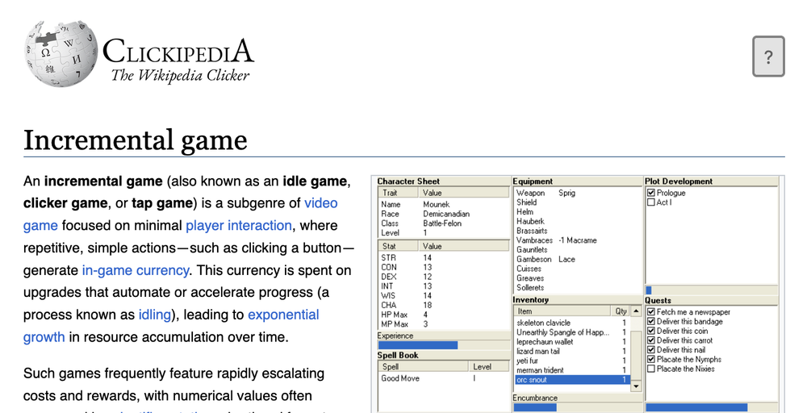Click the Weapon 'Sprig' equipment row
The width and height of the screenshot is (807, 413).
(578, 193)
